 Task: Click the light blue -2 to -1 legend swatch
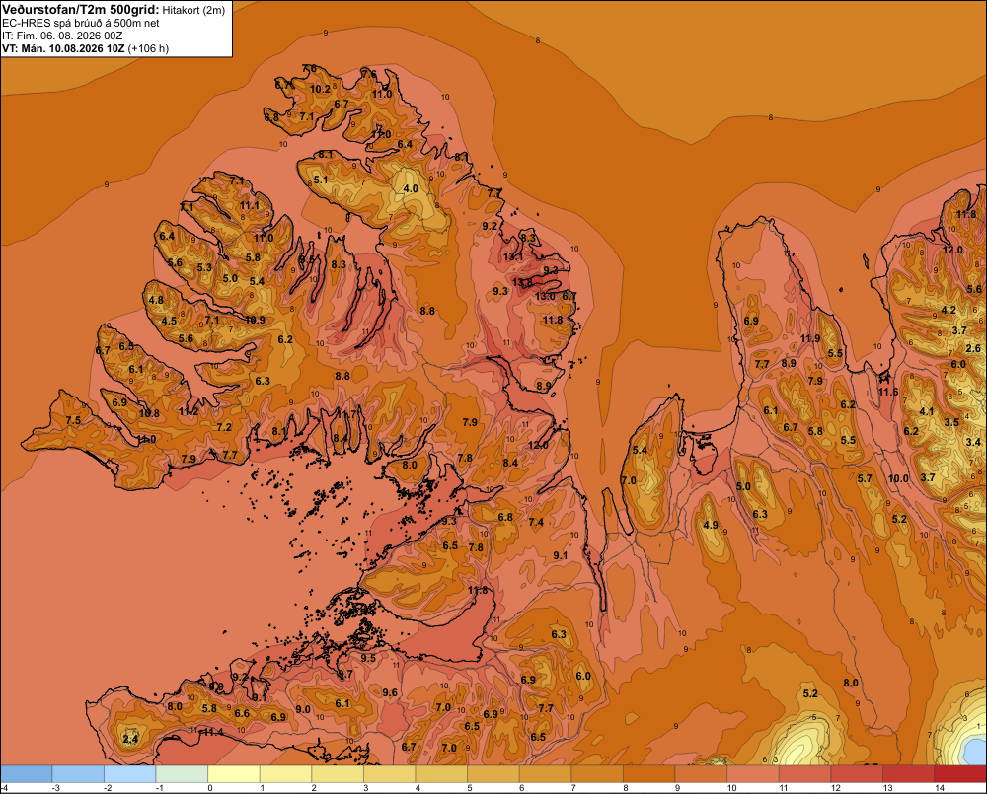(129, 774)
